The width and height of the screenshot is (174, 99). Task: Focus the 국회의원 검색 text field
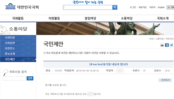click(x=14, y=78)
